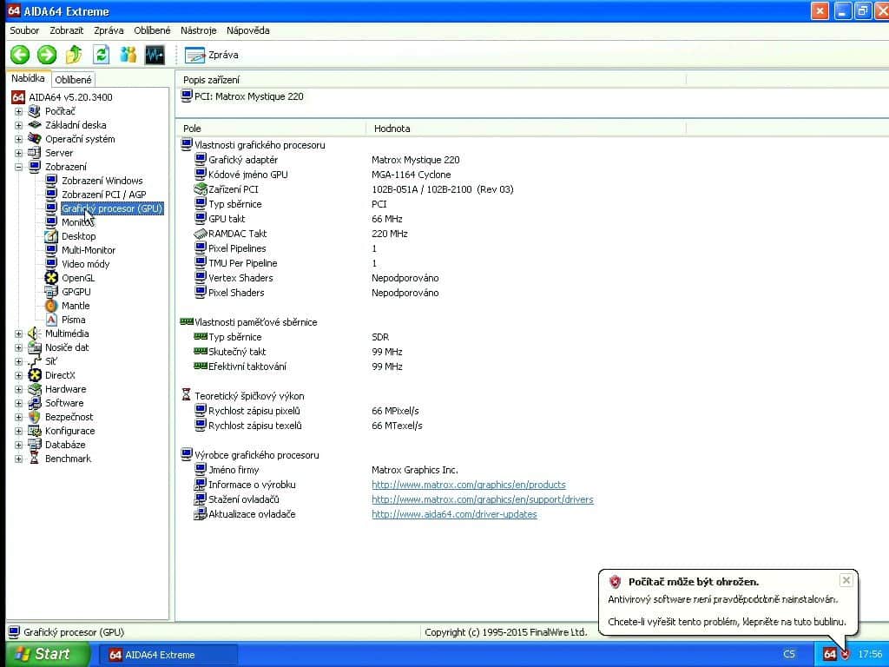Select the Mantle icon in the tree

pyautogui.click(x=51, y=306)
